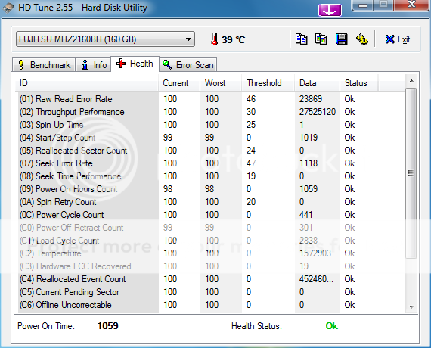Screen dimensions: 431x348
Task: Click the Worst column header
Action: click(x=221, y=83)
